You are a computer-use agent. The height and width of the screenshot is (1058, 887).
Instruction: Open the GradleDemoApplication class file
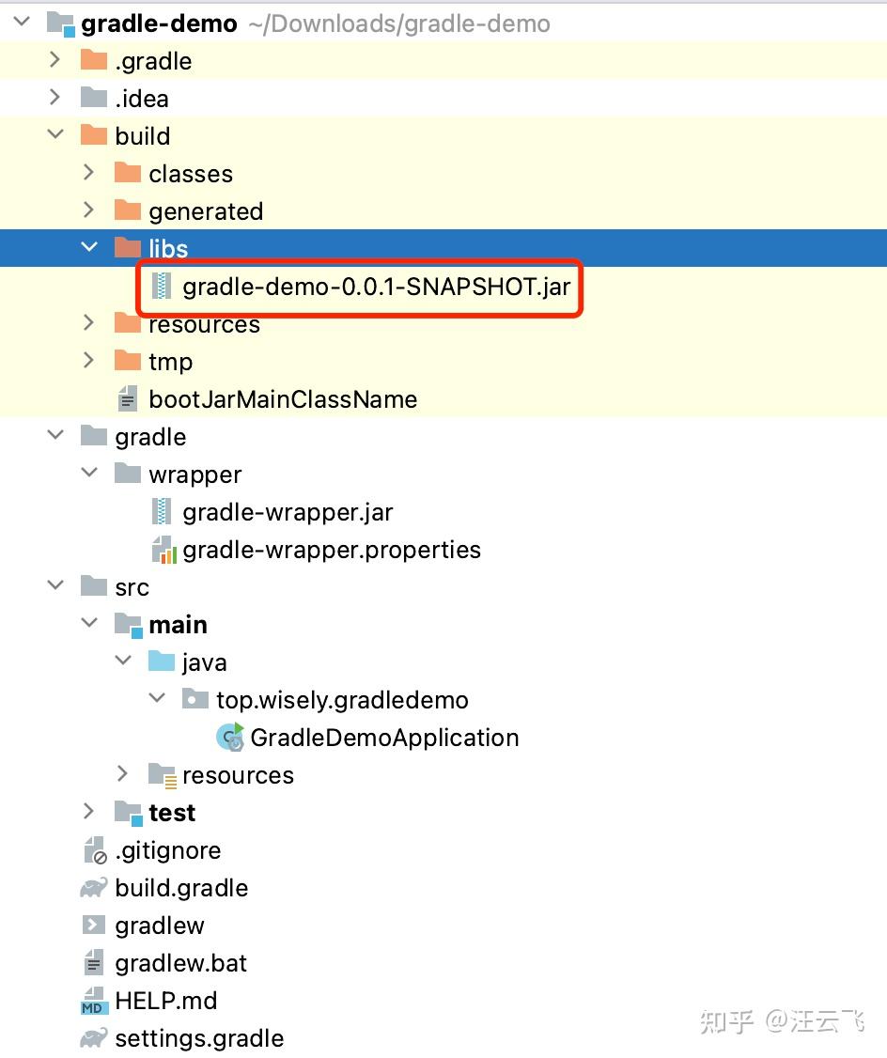click(384, 738)
